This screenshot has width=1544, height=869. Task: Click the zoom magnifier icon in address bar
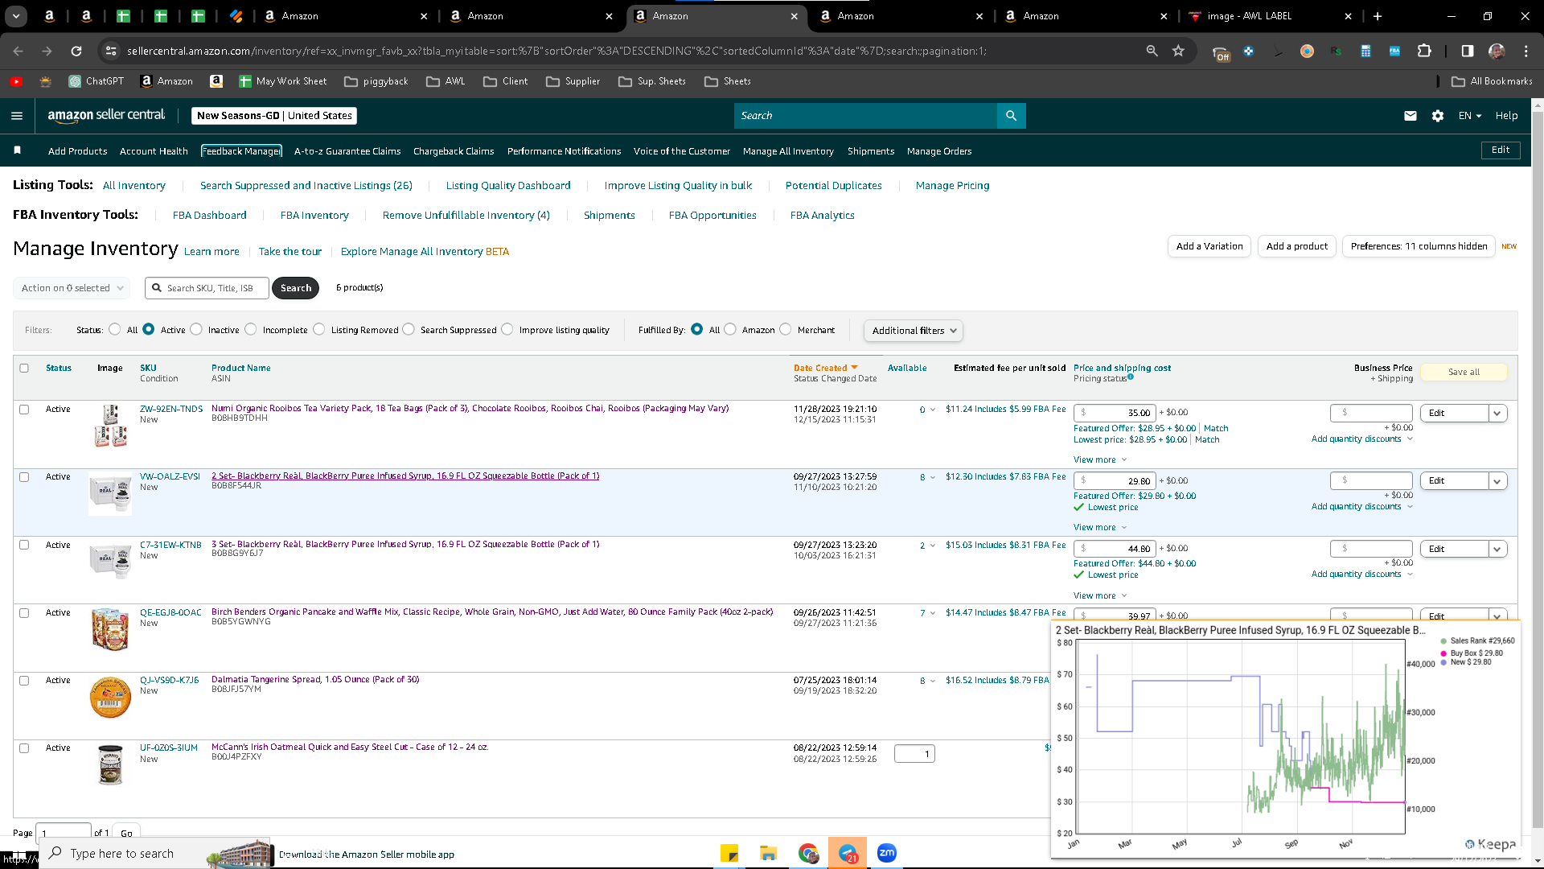point(1152,51)
